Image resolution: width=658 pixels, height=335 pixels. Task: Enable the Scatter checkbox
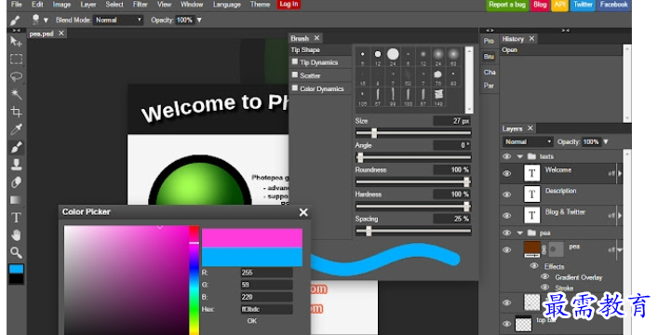coord(295,75)
